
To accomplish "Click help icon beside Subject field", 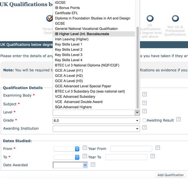I will click(144, 103).
